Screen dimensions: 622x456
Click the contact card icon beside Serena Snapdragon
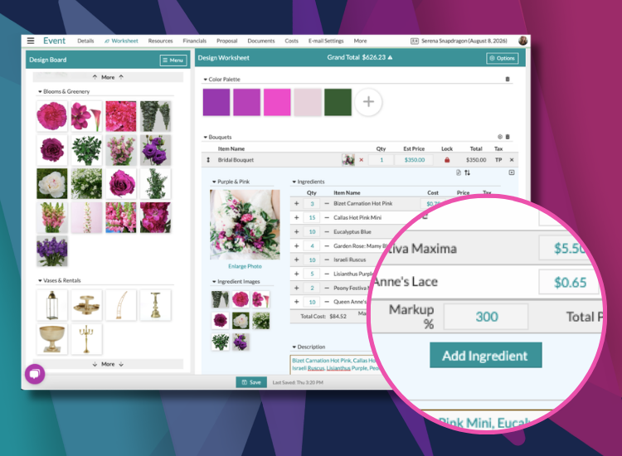414,41
